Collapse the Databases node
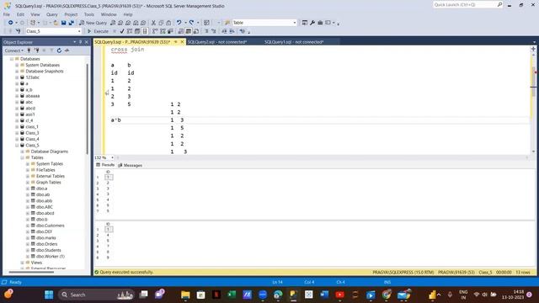The image size is (539, 303). [11, 59]
